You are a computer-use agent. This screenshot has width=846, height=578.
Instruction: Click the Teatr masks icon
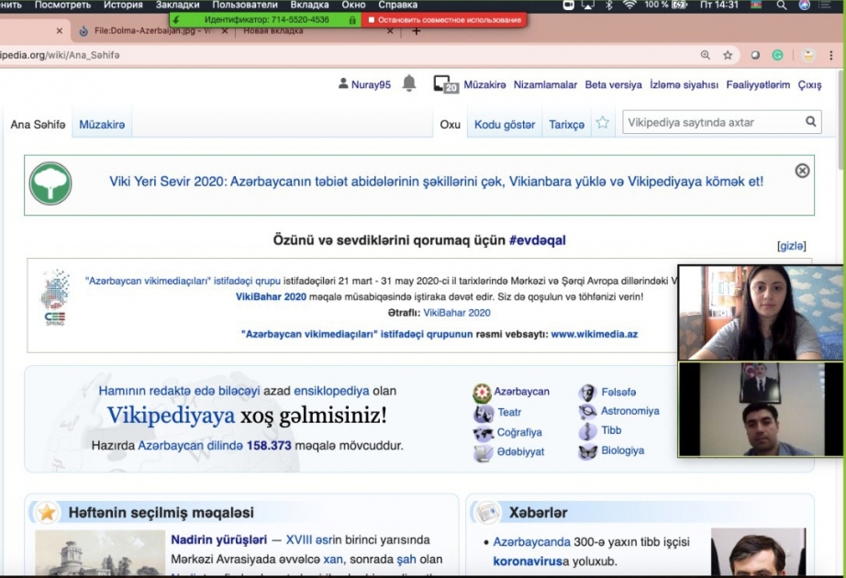click(484, 414)
